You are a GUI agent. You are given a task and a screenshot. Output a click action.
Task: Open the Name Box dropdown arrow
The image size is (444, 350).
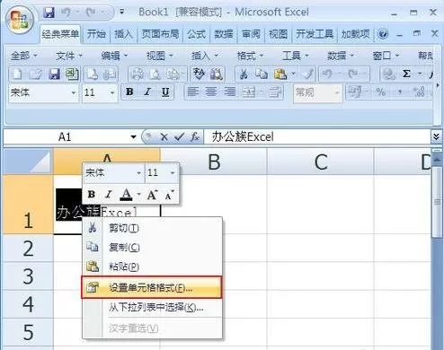tap(133, 137)
